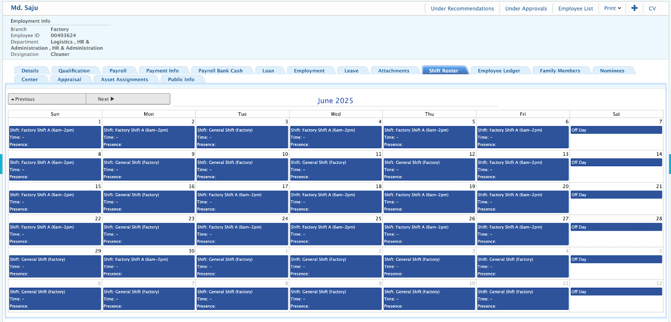Open the Employee List
The height and width of the screenshot is (322, 671).
[x=575, y=8]
